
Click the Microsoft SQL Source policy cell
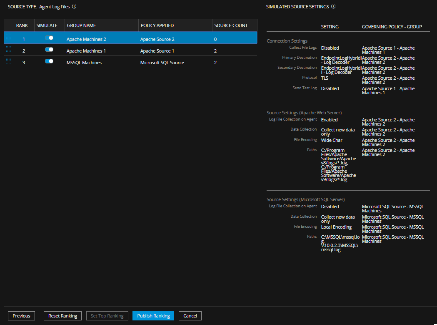coord(162,63)
